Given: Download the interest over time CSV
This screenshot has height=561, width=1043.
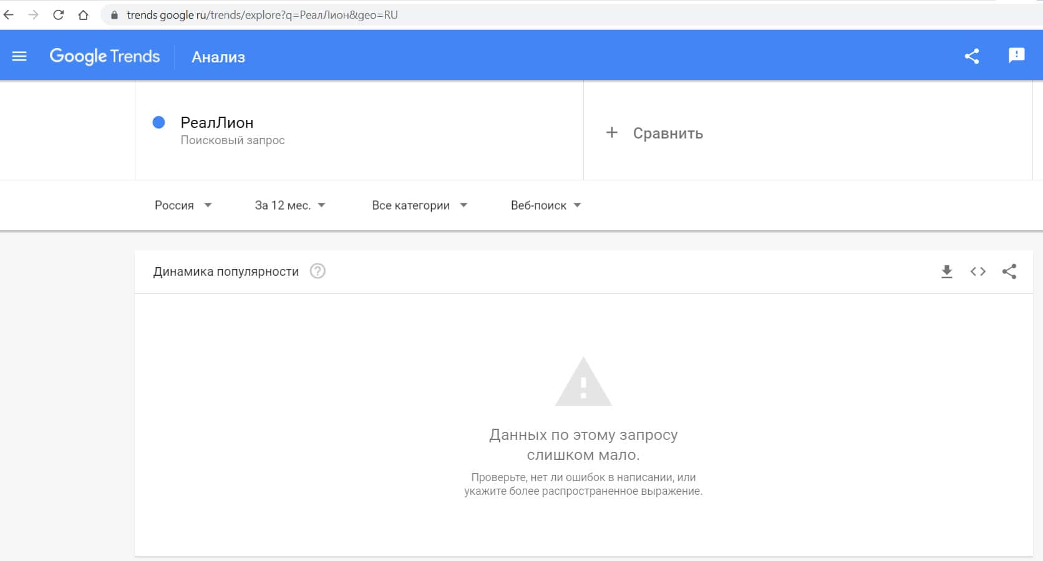Looking at the screenshot, I should (x=946, y=271).
